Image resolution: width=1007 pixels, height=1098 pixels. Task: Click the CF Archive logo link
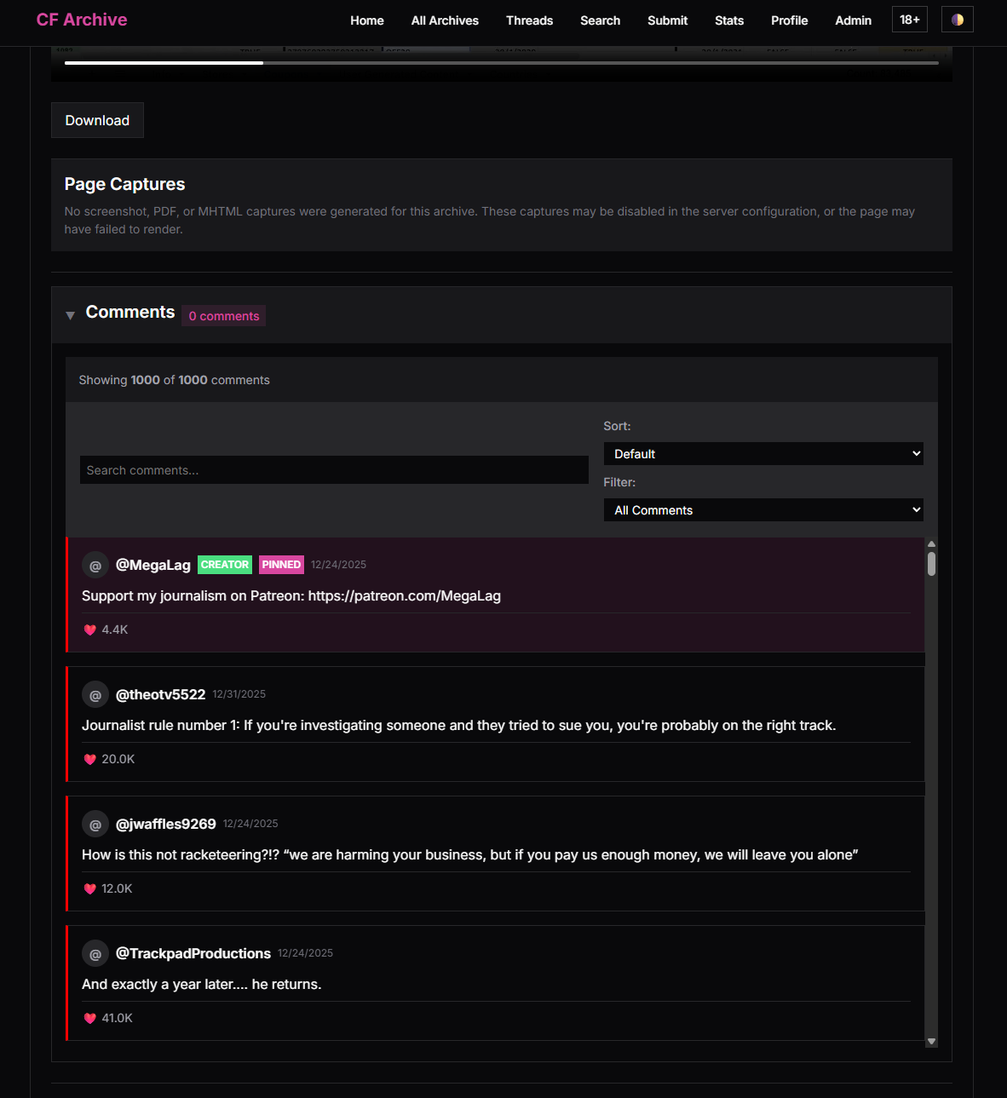(x=82, y=20)
